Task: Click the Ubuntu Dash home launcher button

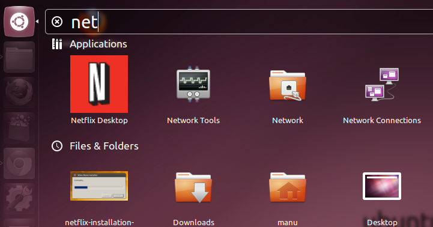Action: coord(19,22)
